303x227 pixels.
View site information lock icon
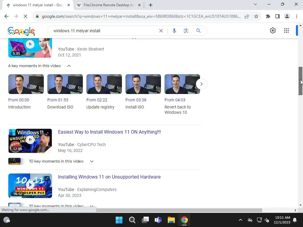coord(37,17)
